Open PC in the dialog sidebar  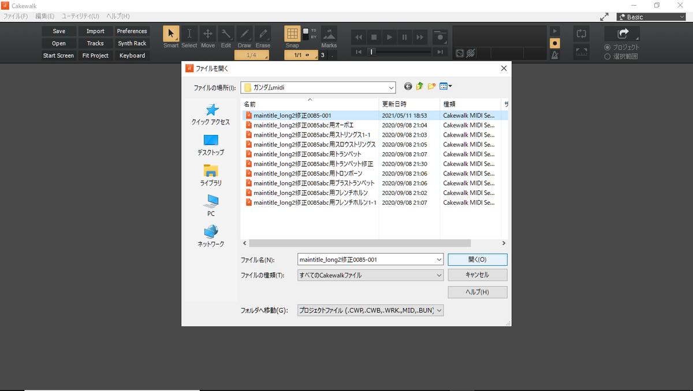211,206
